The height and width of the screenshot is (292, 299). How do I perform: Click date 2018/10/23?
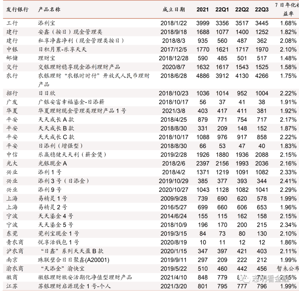pos(174,93)
